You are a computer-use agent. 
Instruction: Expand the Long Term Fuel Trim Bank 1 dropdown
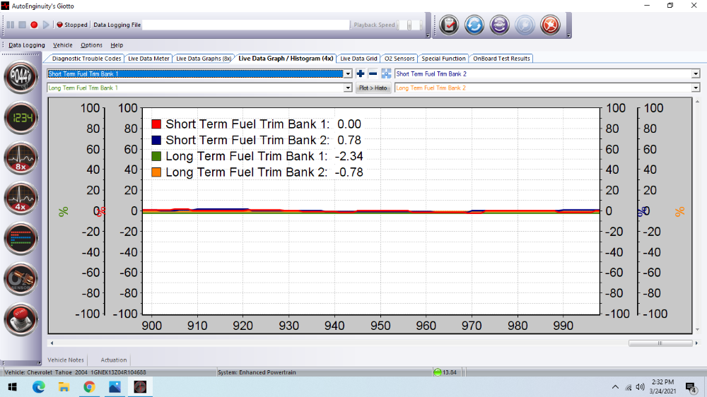(347, 88)
